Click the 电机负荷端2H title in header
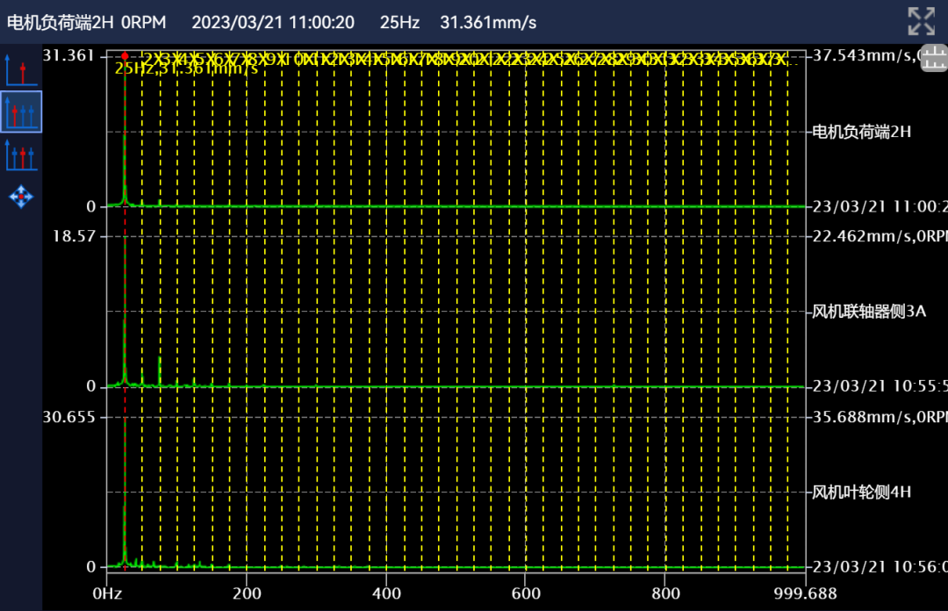Screen dimensions: 948x611 tap(61, 22)
